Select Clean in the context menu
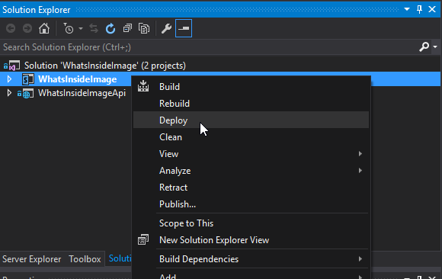The width and height of the screenshot is (442, 279). pos(251,137)
